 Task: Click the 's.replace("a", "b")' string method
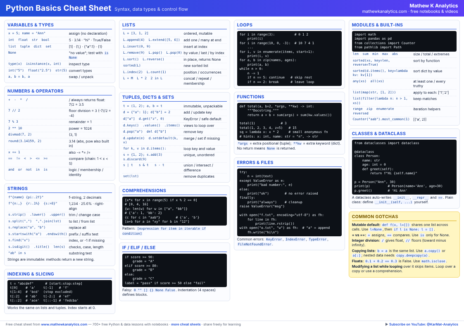[26, 228]
